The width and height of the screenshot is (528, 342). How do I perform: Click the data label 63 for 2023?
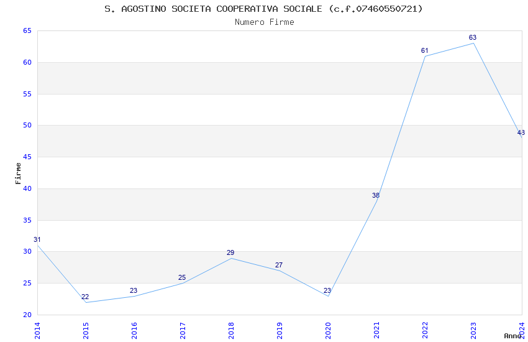click(473, 37)
